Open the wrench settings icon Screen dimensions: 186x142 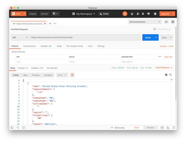(138, 14)
